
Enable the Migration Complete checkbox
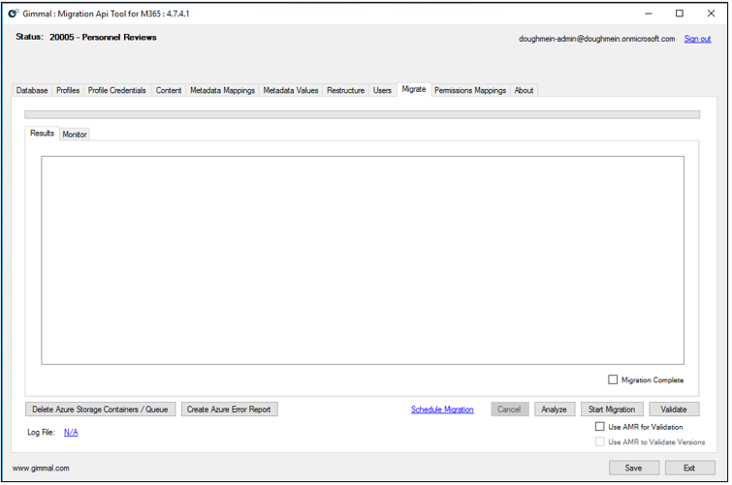(613, 379)
